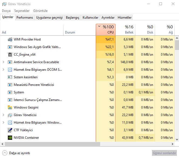Click the 41,7 MB memory value

click(x=128, y=107)
